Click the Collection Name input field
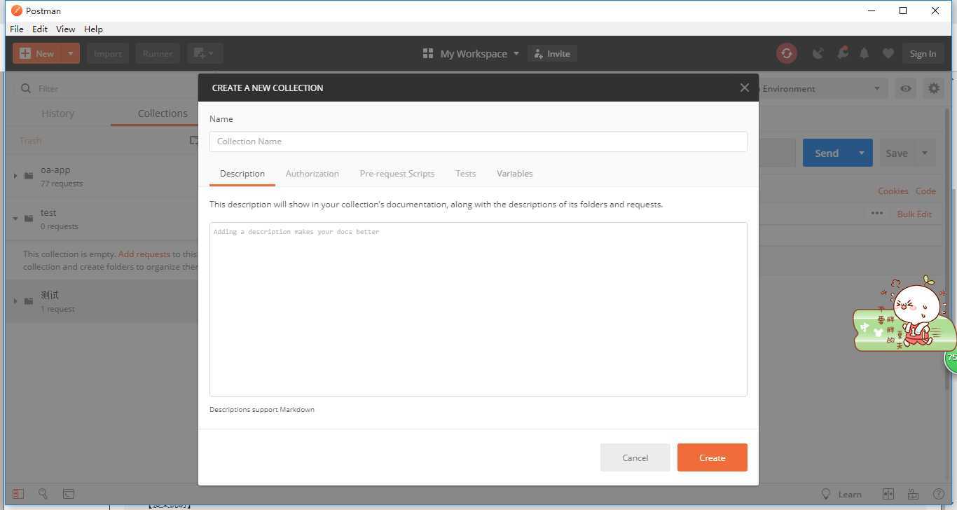 coord(478,141)
